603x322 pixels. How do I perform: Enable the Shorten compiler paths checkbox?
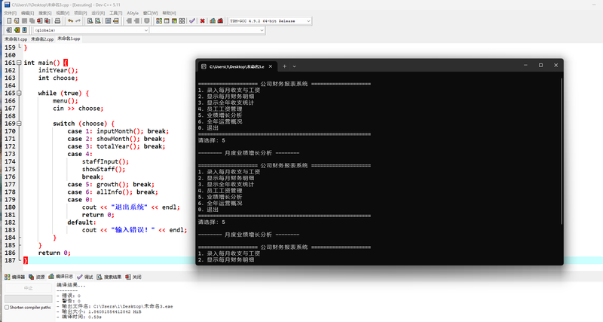click(x=7, y=307)
